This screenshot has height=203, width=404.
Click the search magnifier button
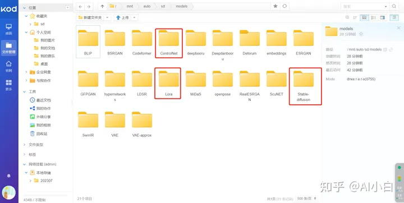point(394,6)
